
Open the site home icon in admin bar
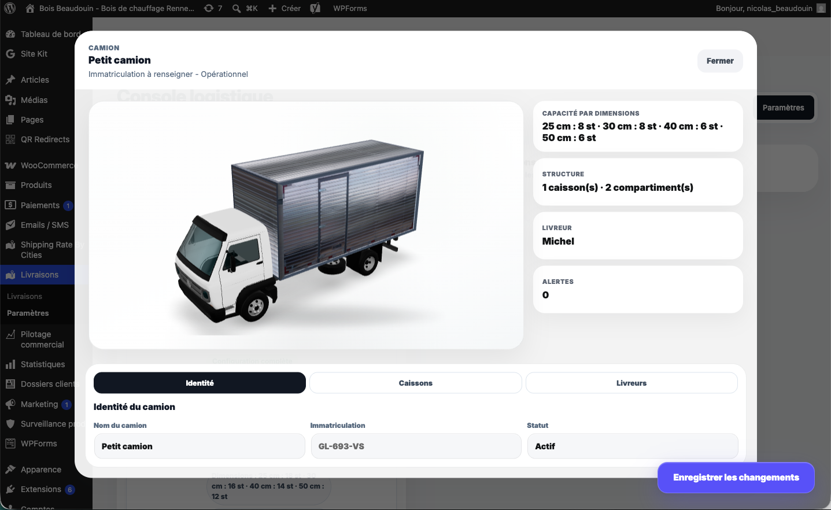pyautogui.click(x=30, y=9)
